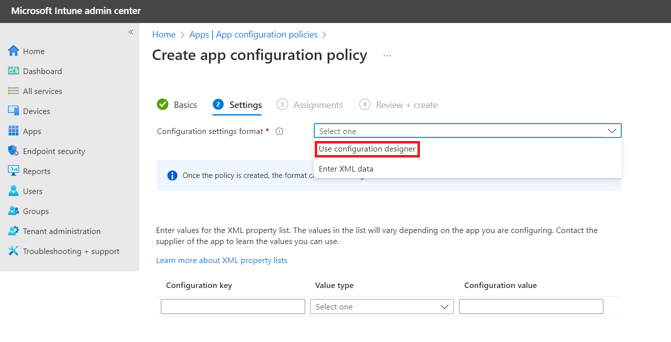Expand the Value type dropdown
The width and height of the screenshot is (671, 342).
click(382, 306)
